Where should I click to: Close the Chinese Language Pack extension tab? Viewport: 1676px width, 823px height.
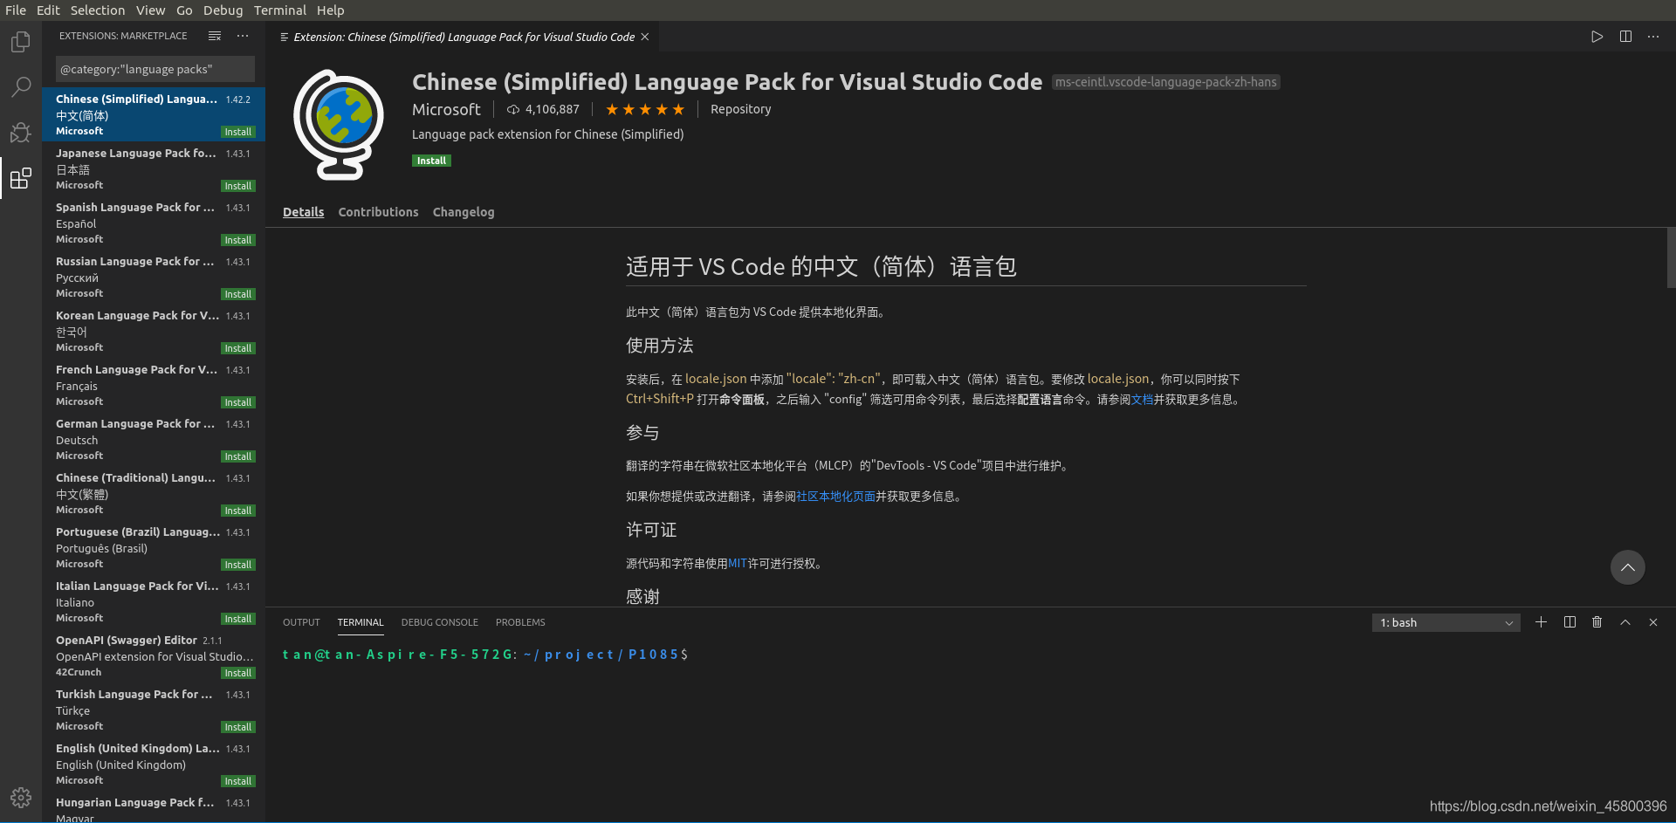[x=645, y=37]
